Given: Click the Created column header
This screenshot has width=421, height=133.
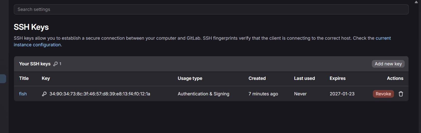Looking at the screenshot, I should click(x=257, y=78).
